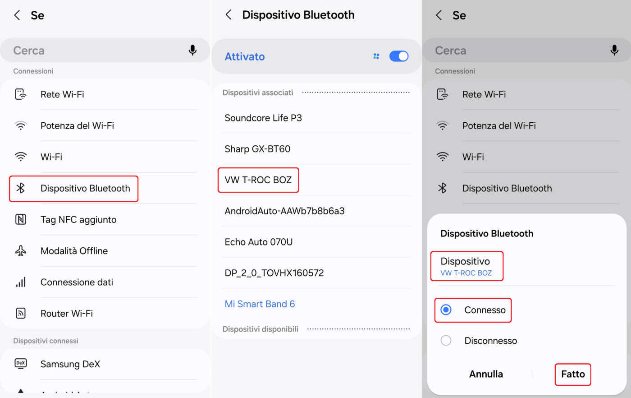Tap the scanning dots icon next to Attivato
631x398 pixels.
(x=376, y=56)
